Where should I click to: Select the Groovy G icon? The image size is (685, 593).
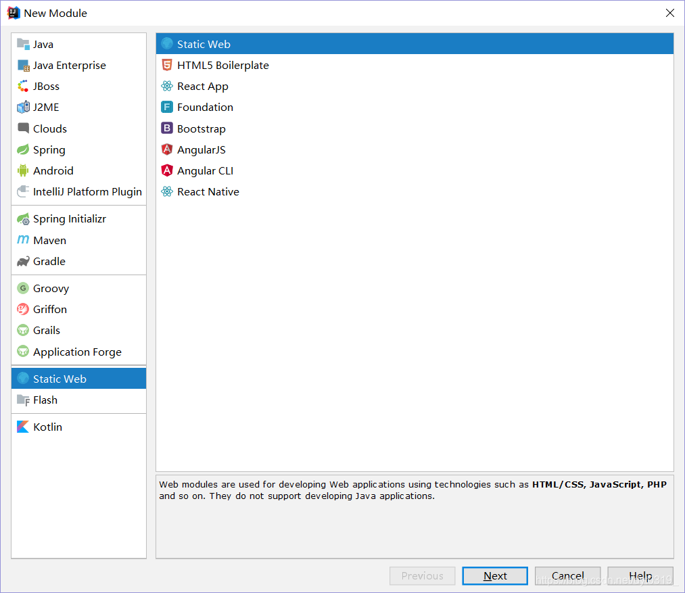click(x=23, y=289)
